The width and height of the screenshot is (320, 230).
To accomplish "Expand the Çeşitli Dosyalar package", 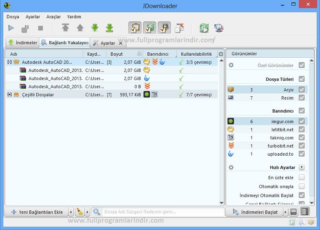I will (9, 95).
